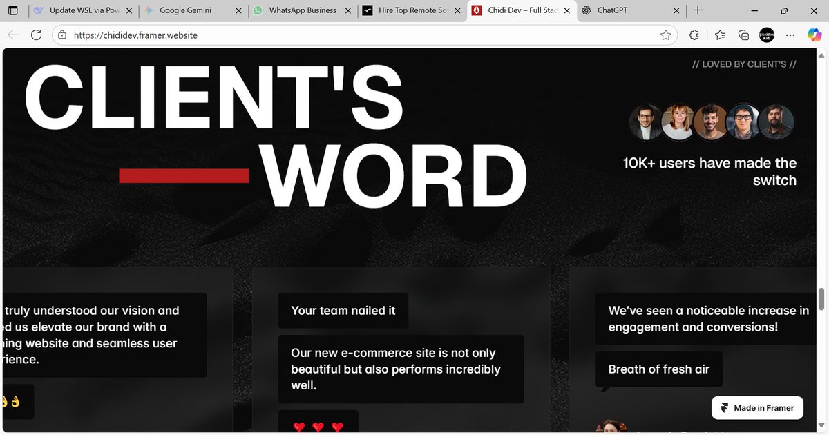The height and width of the screenshot is (435, 829).
Task: Open the settings and more menu
Action: [x=792, y=35]
